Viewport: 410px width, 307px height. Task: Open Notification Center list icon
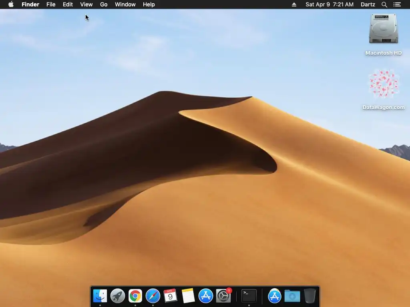[397, 4]
